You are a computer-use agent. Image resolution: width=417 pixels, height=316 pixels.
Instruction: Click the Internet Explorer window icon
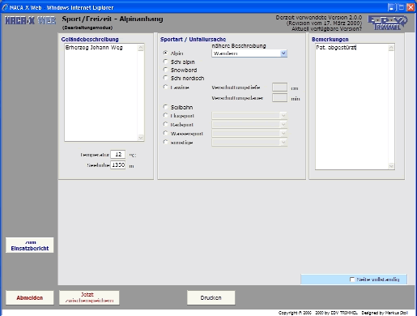coord(5,7)
